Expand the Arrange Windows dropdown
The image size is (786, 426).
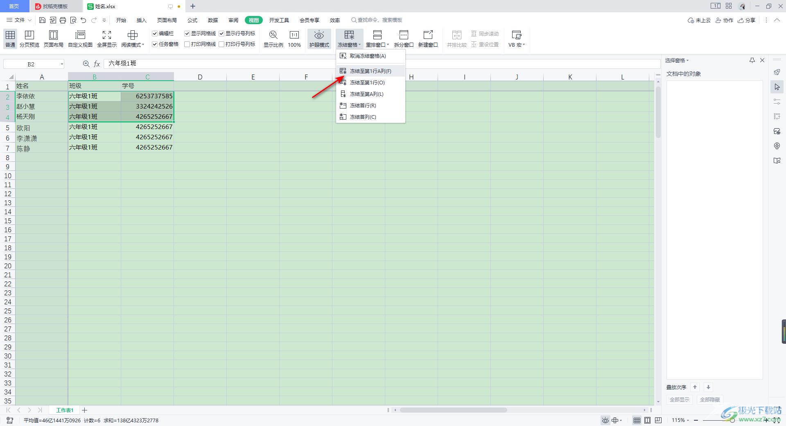377,45
